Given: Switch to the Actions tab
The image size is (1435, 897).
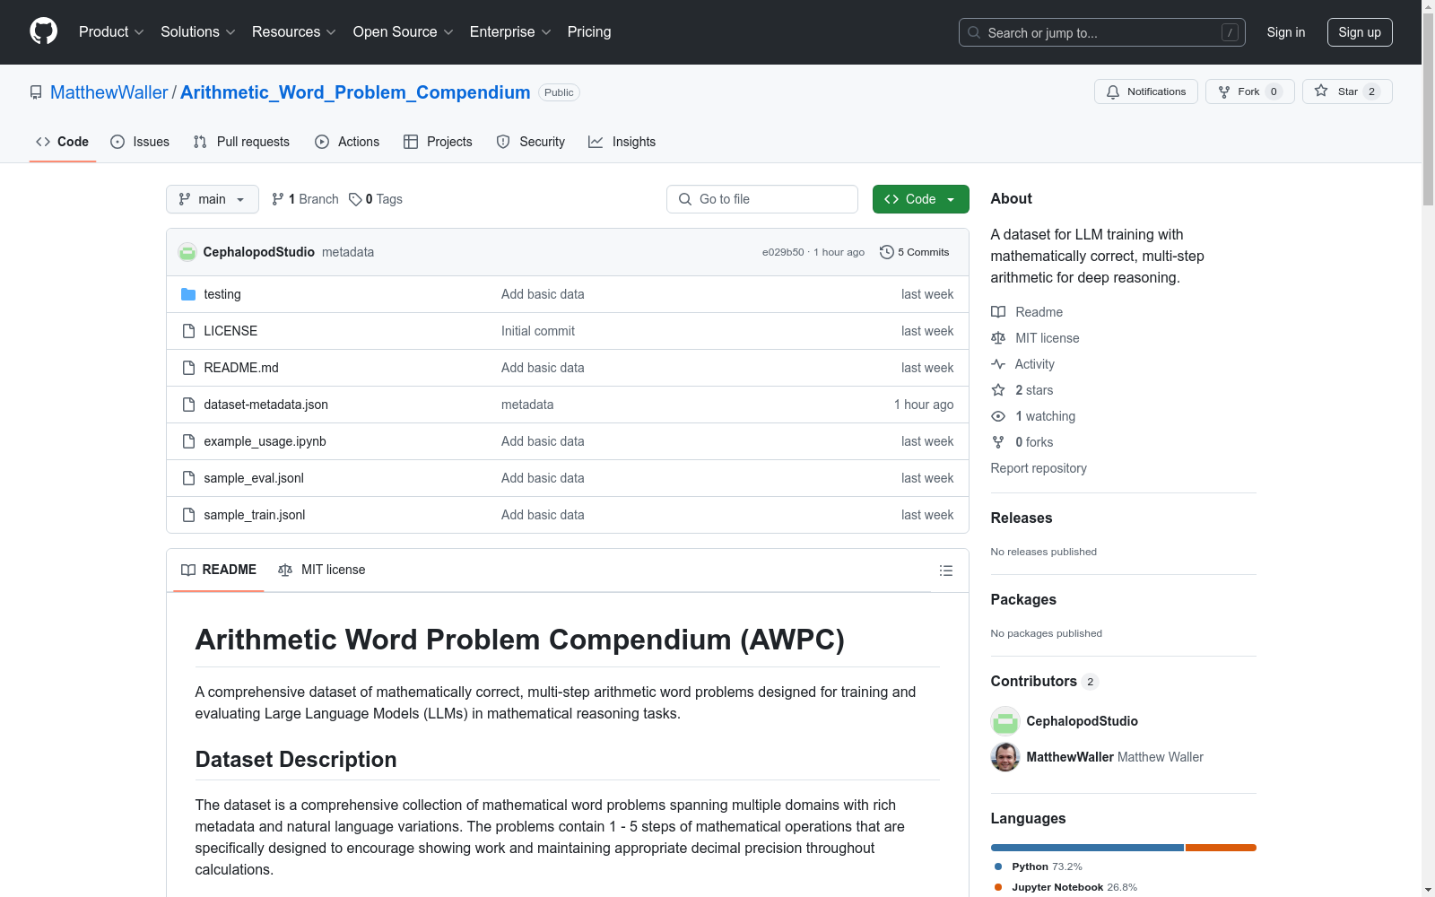Looking at the screenshot, I should [347, 142].
